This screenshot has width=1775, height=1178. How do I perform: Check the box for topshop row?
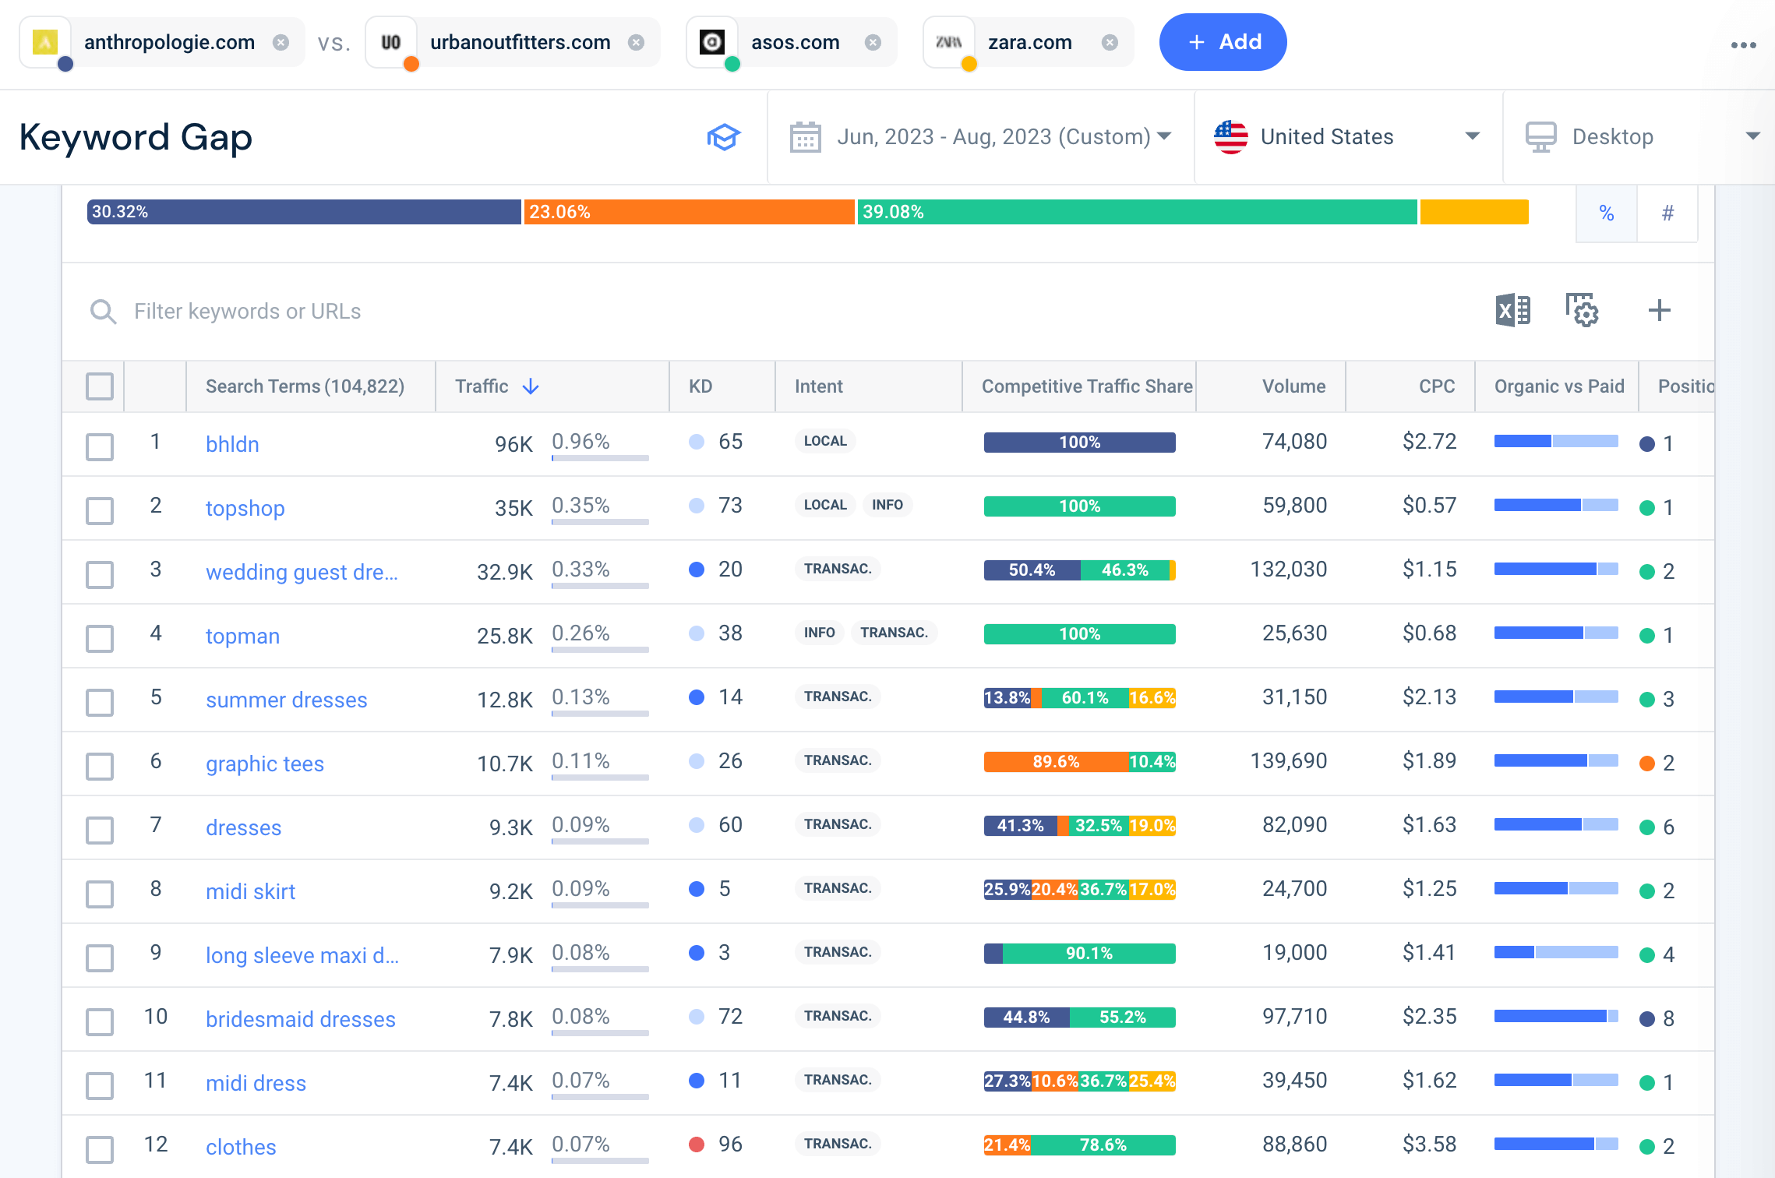coord(100,511)
